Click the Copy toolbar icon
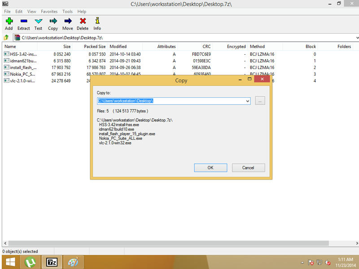Viewport: 359px width, 269px height. coord(53,21)
